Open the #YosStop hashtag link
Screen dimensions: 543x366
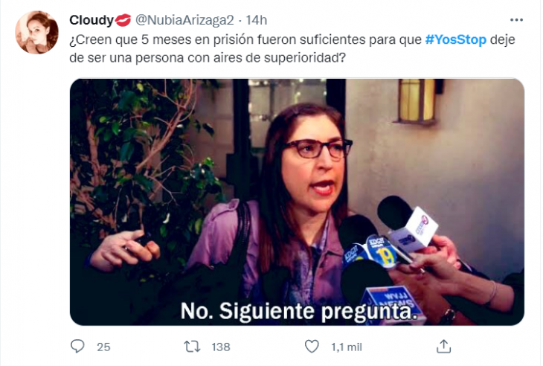[456, 39]
